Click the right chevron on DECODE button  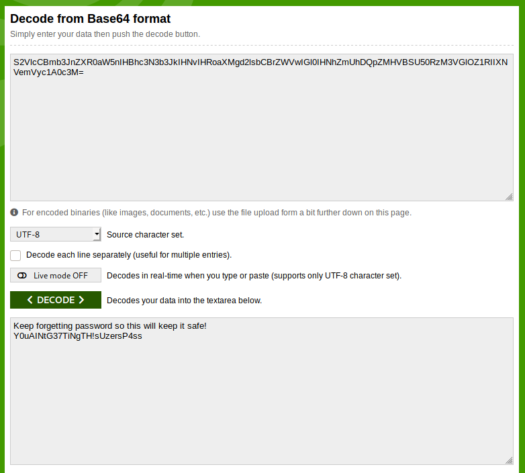click(x=81, y=300)
